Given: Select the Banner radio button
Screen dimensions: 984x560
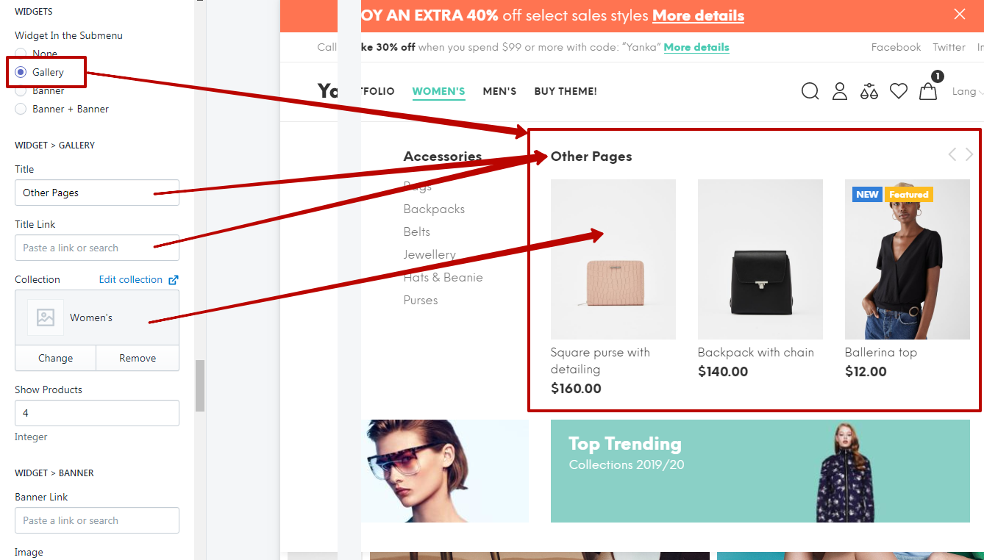Looking at the screenshot, I should point(21,91).
